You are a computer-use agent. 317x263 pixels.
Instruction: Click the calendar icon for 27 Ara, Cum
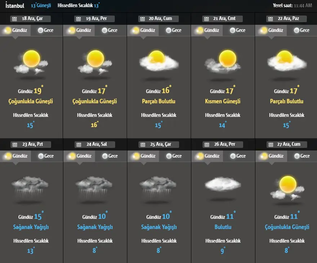270,145
